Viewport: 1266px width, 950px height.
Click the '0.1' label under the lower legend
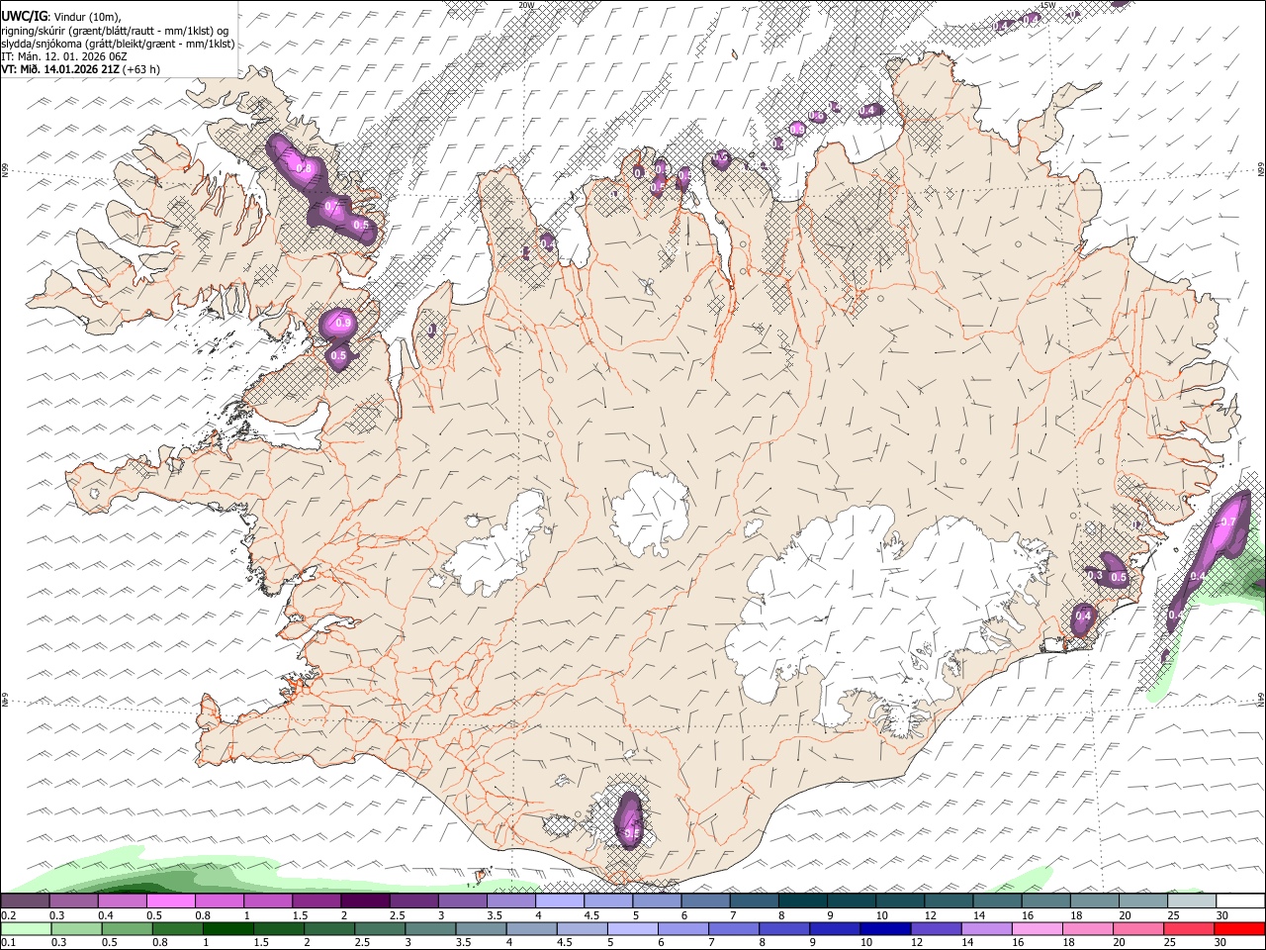8,942
